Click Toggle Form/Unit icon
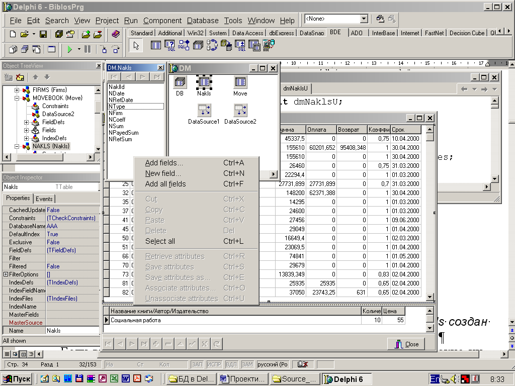This screenshot has height=386, width=515. click(x=36, y=49)
